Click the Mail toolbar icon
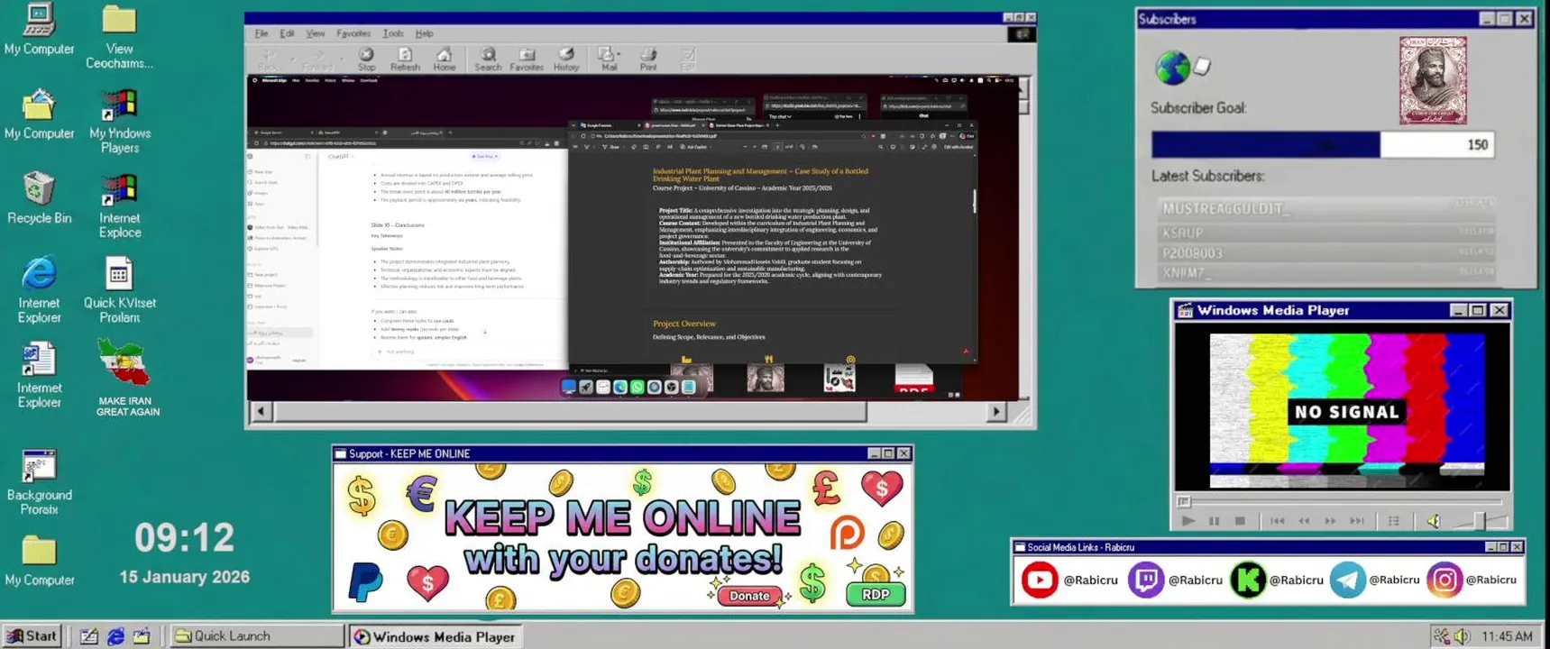The image size is (1550, 649). [609, 59]
